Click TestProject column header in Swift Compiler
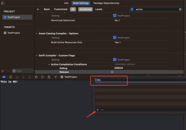This screenshot has height=130, width=186. (x=122, y=60)
